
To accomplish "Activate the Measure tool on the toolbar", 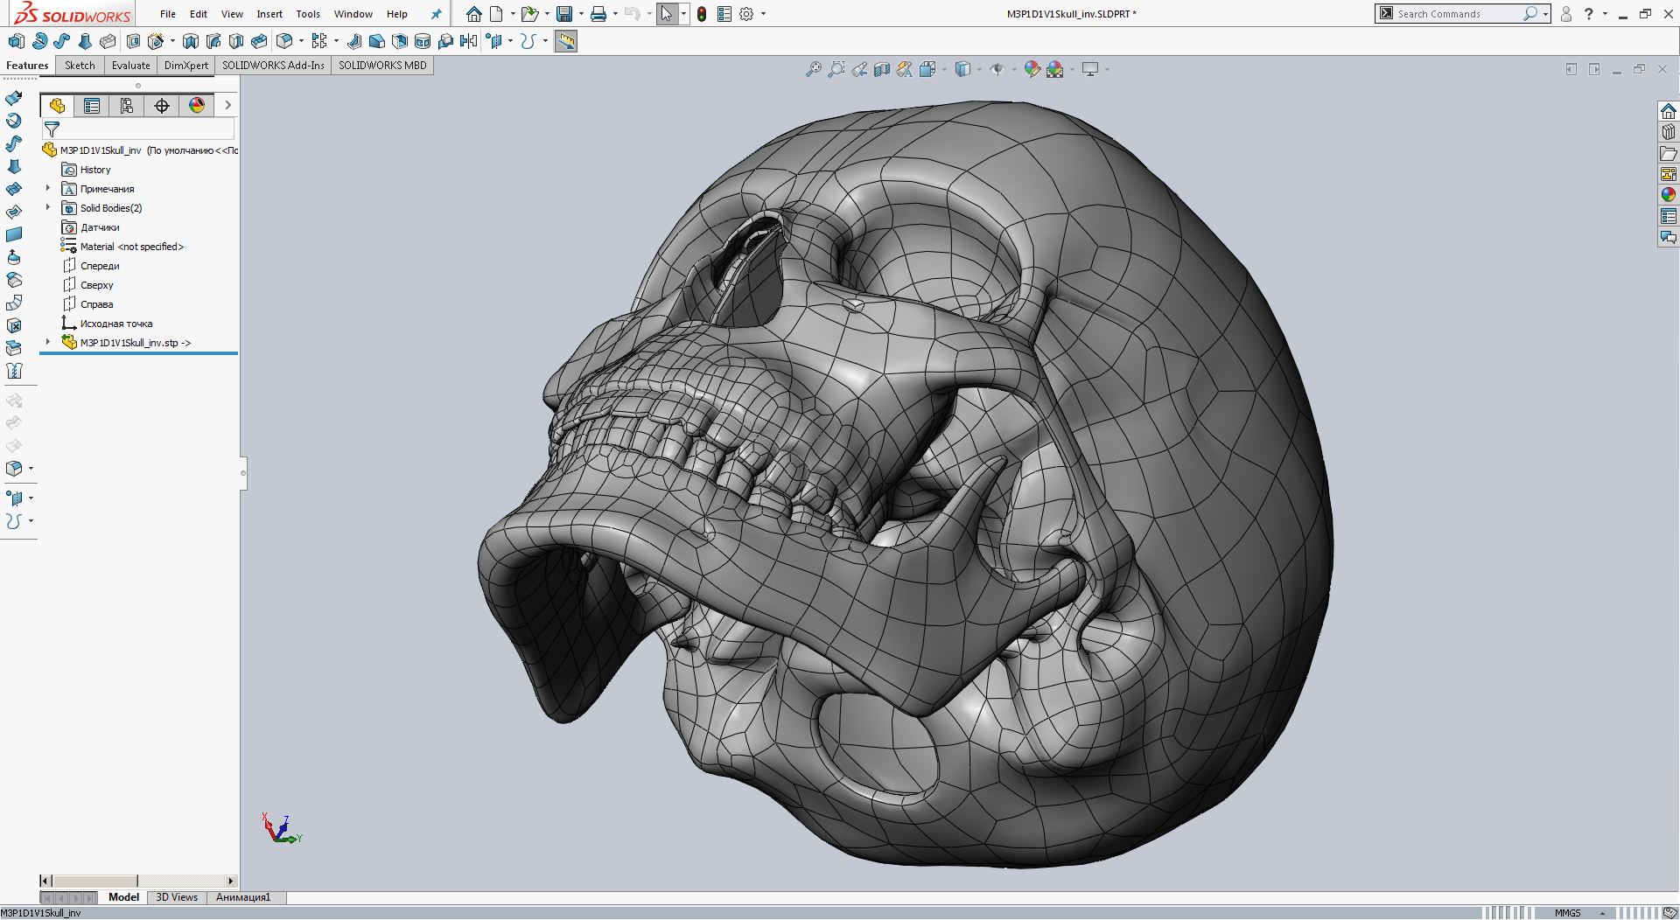I will point(565,41).
